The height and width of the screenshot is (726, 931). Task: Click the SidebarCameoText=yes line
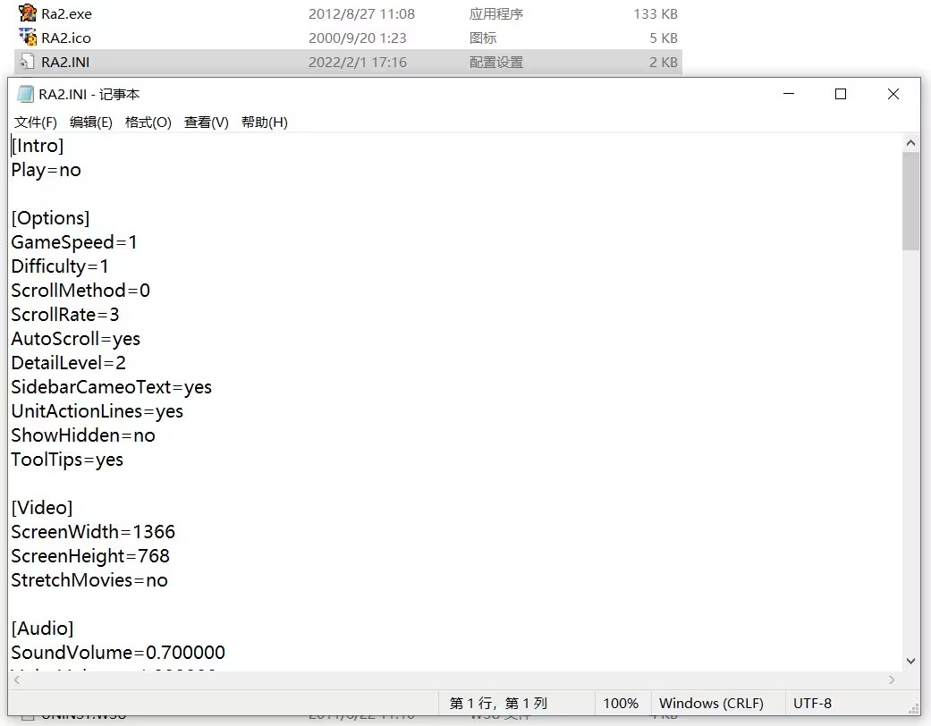(x=112, y=387)
